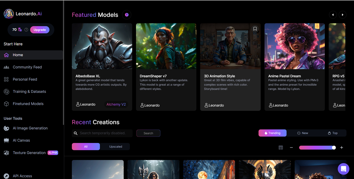Click the Search button
This screenshot has height=179, width=354.
pyautogui.click(x=148, y=133)
